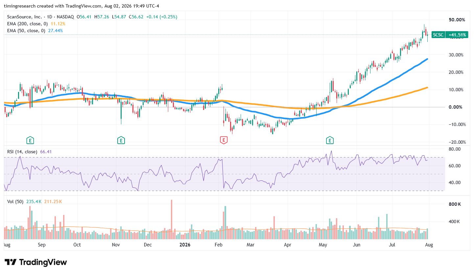This screenshot has height=274, width=474.
Task: Select the EMA (50, close, 0) legend
Action: coord(26,31)
